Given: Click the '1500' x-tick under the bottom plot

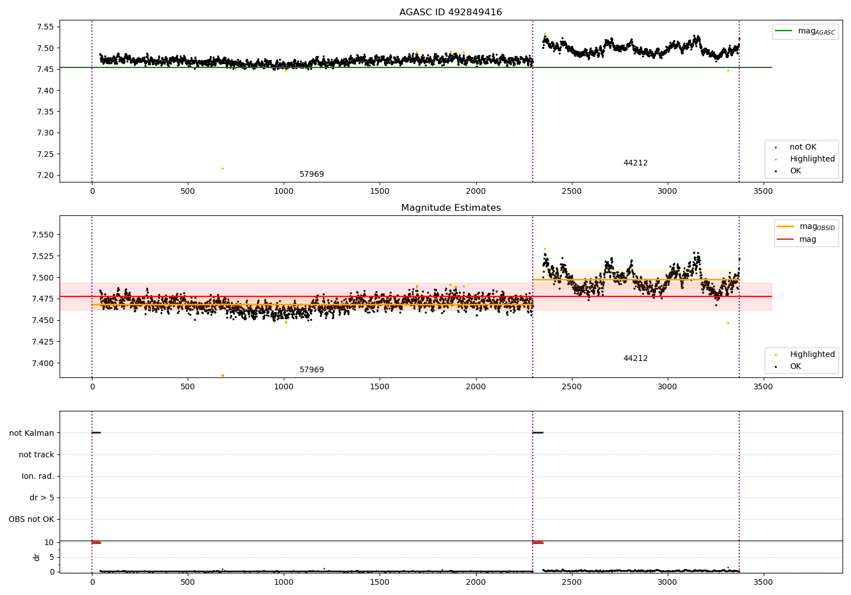Looking at the screenshot, I should pyautogui.click(x=380, y=582).
